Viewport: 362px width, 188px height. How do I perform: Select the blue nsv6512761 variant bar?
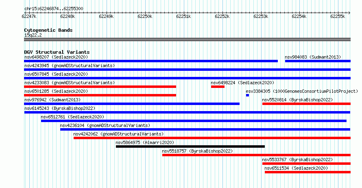coord(194,121)
